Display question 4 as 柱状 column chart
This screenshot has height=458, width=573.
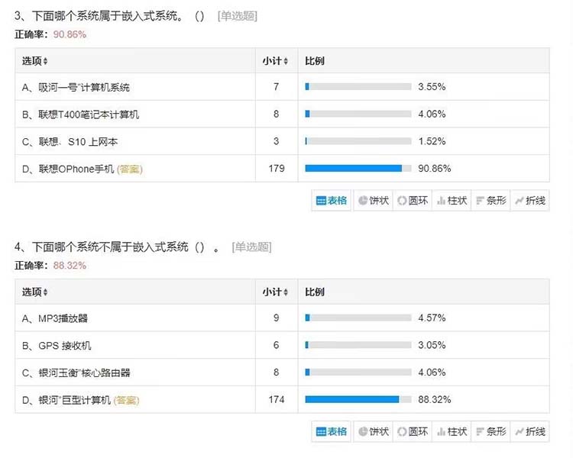coord(452,431)
